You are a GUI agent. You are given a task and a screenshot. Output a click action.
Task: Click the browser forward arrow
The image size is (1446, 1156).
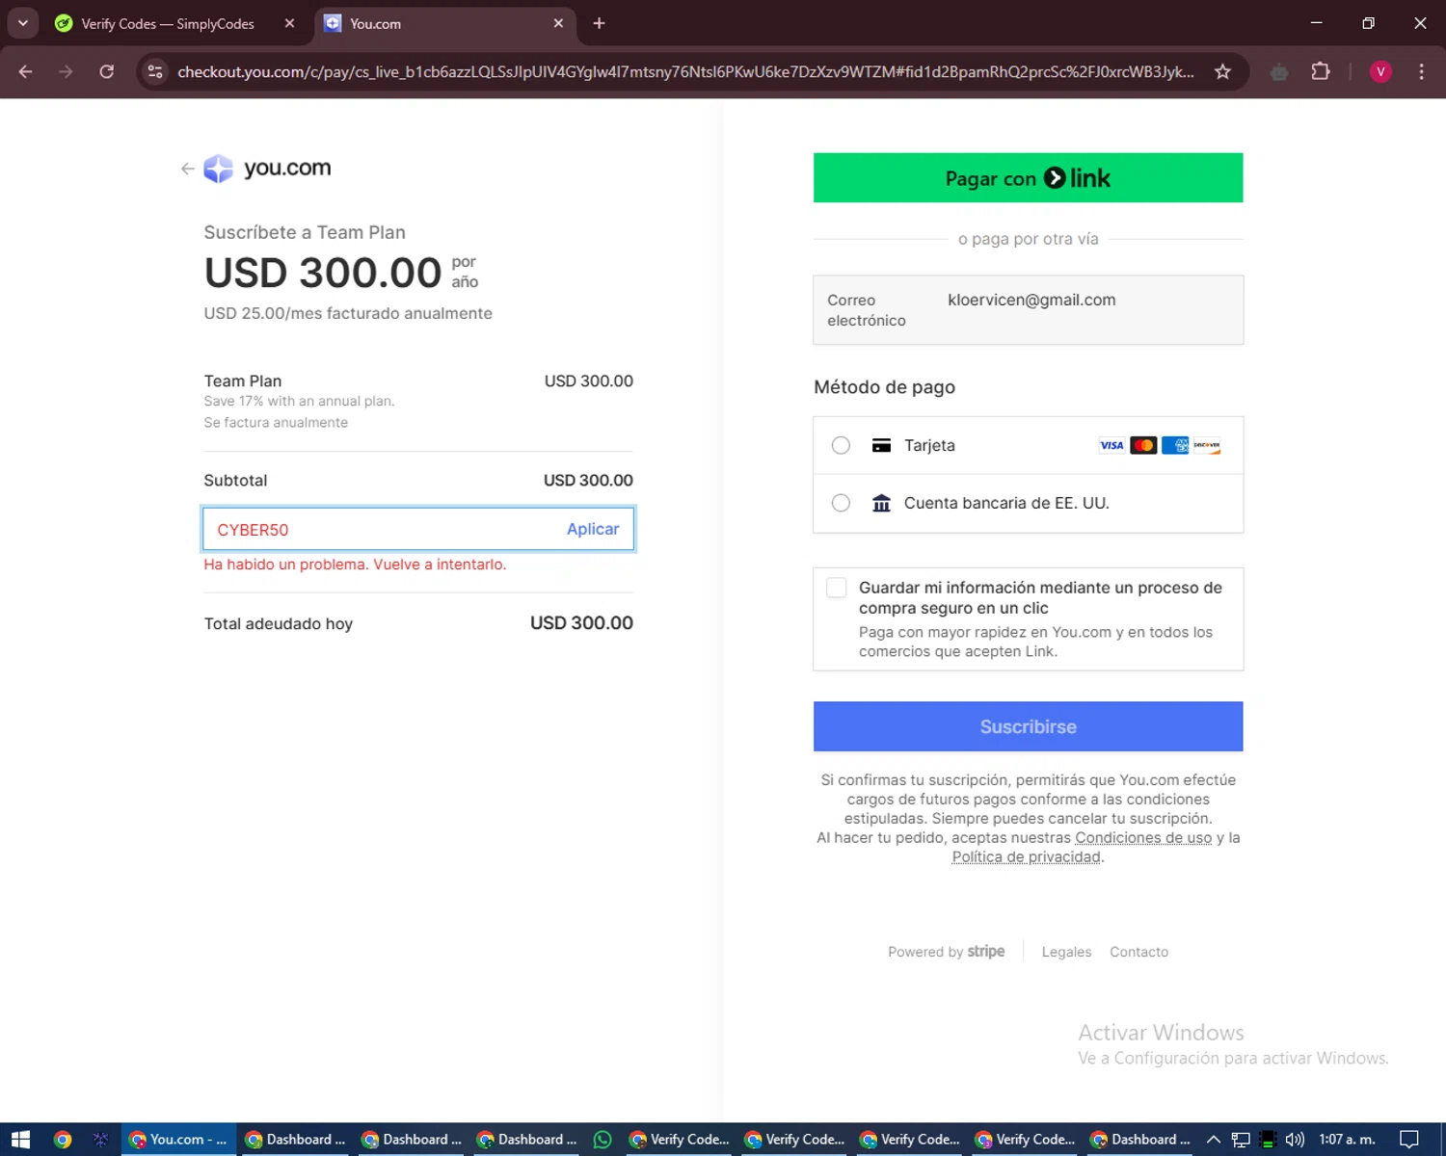point(66,71)
